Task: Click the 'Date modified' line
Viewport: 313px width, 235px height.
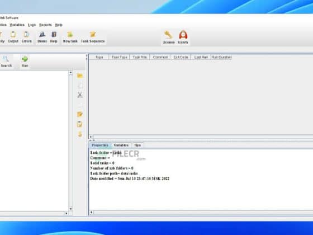Action: pos(130,178)
